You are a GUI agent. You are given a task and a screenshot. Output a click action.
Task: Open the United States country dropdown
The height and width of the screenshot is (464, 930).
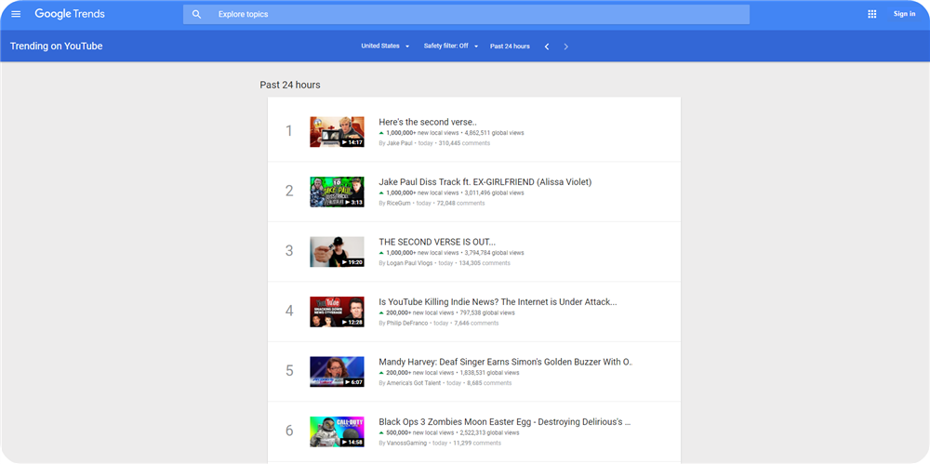click(x=386, y=46)
